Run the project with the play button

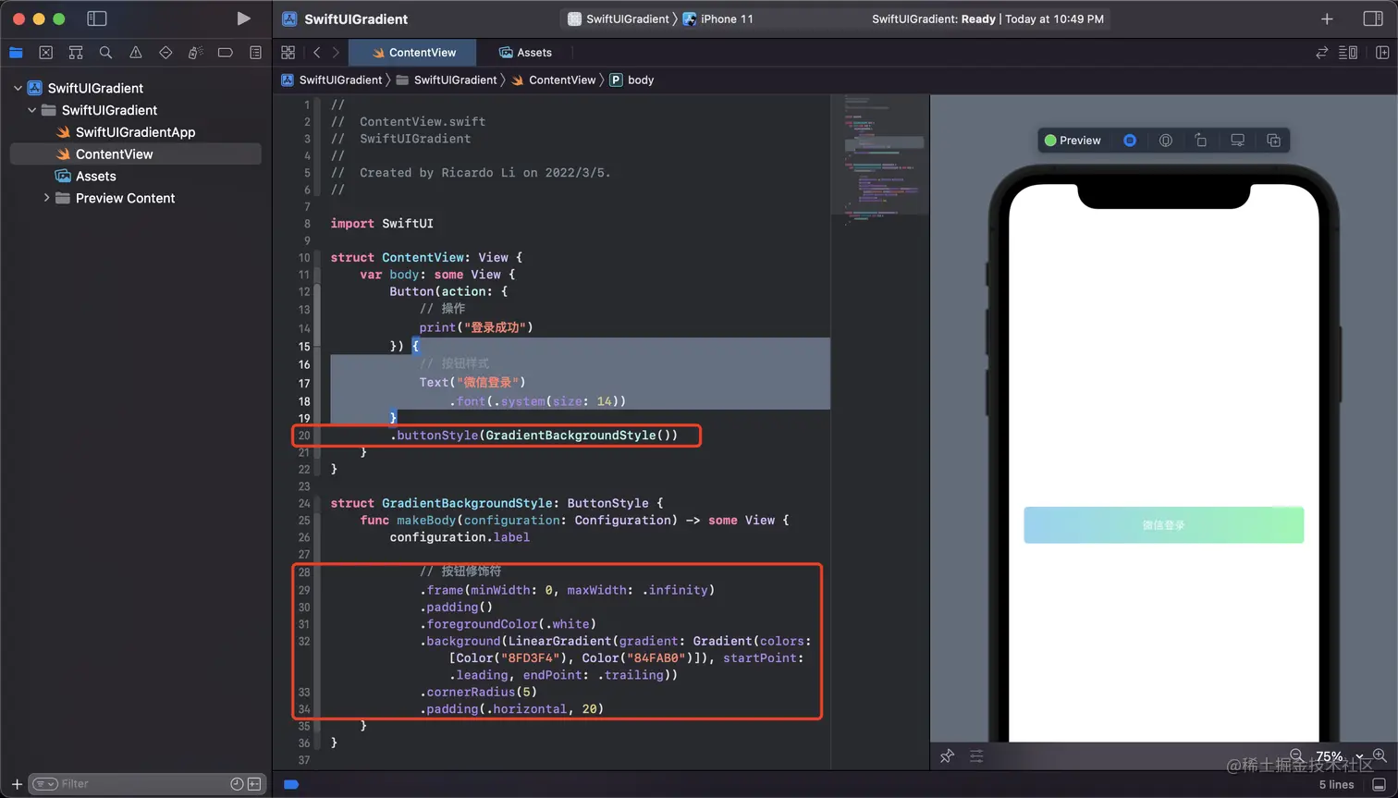(243, 18)
